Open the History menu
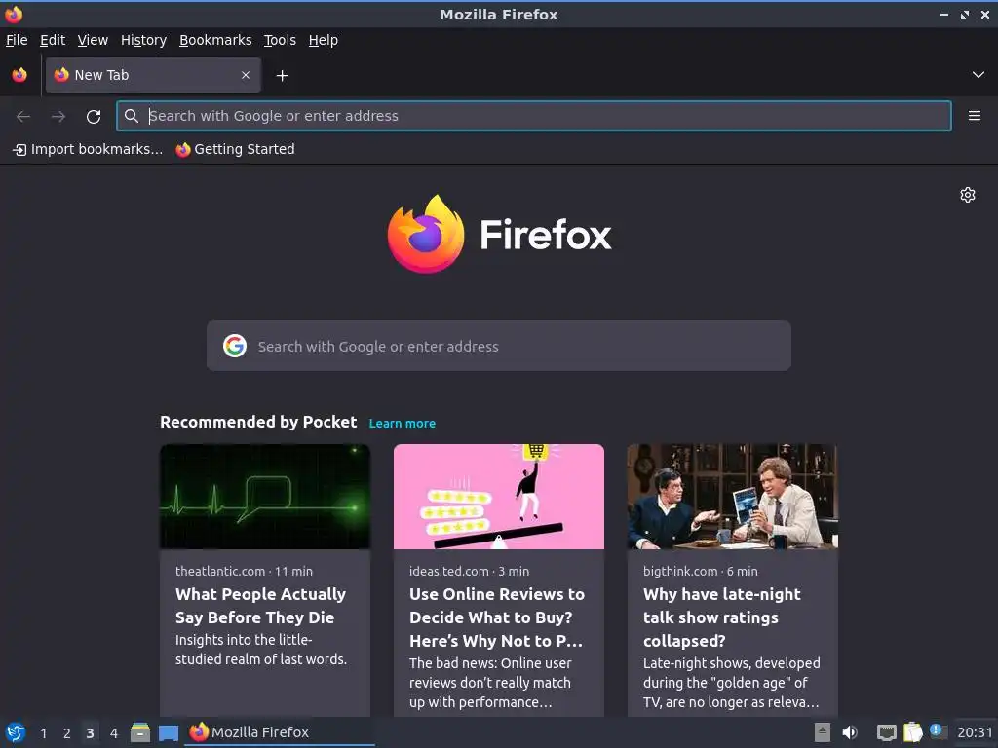 pyautogui.click(x=144, y=40)
